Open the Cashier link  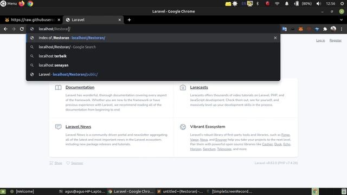(x=267, y=145)
